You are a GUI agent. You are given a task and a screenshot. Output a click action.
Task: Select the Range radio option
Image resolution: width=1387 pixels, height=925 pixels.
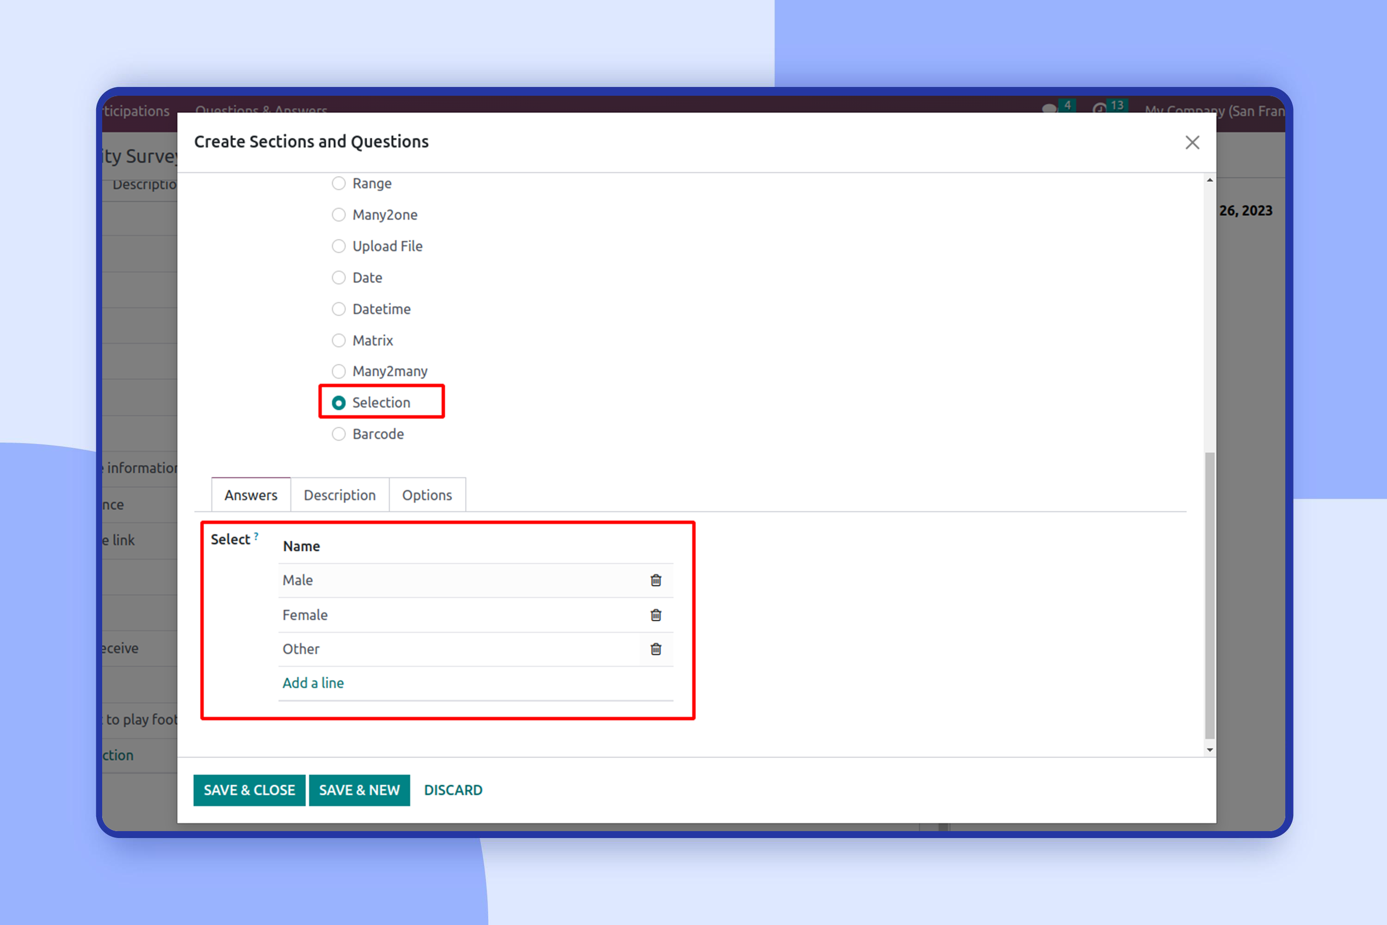point(338,184)
